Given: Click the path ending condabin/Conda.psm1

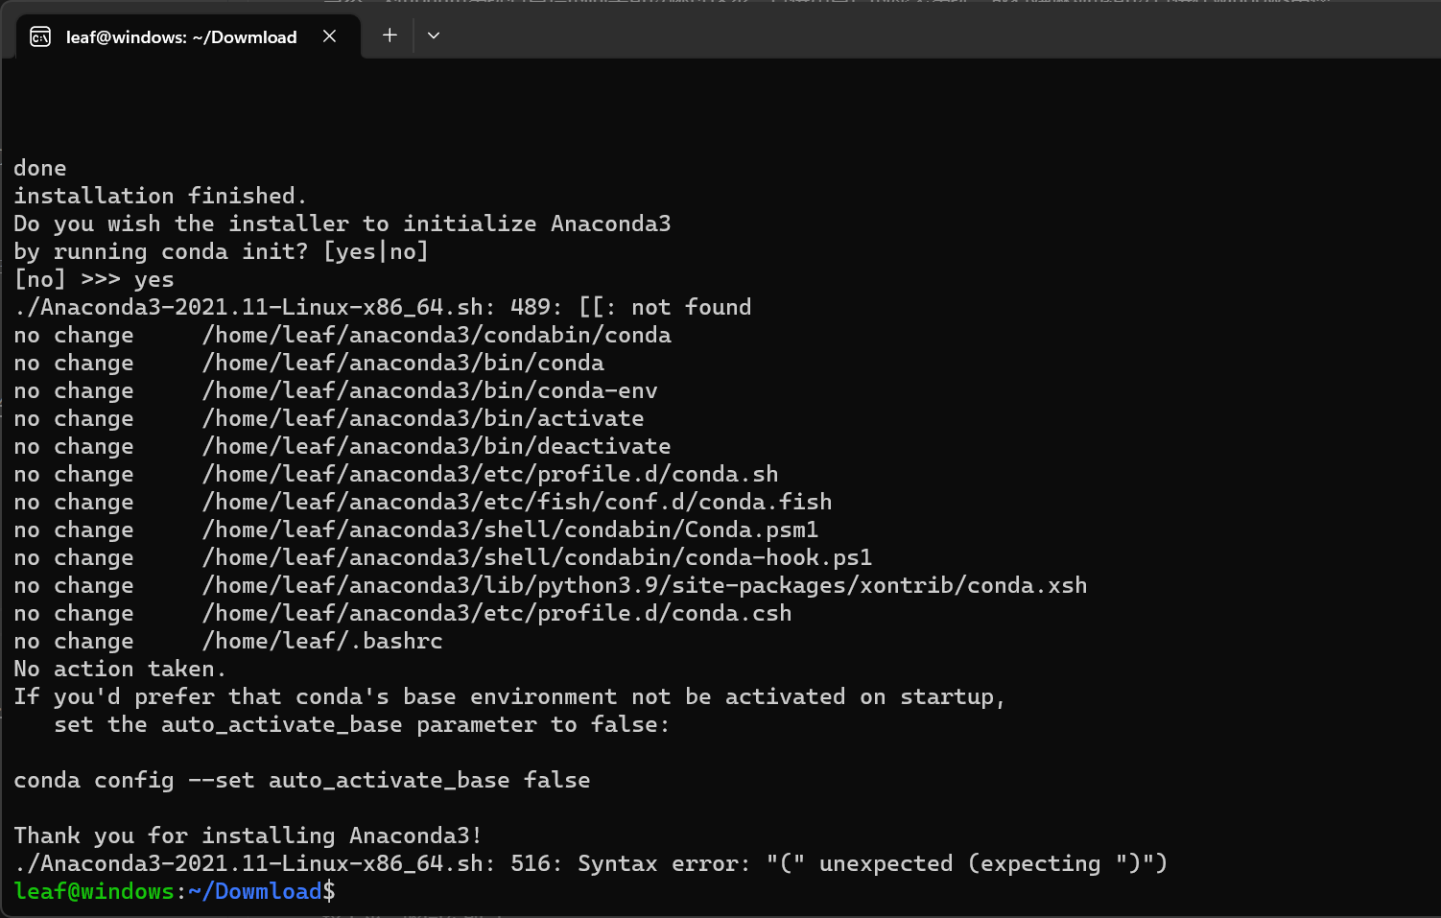Looking at the screenshot, I should [510, 530].
